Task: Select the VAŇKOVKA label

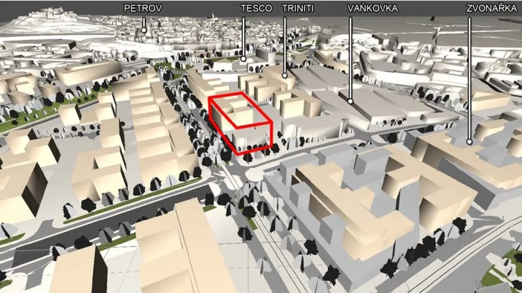Action: 373,9
